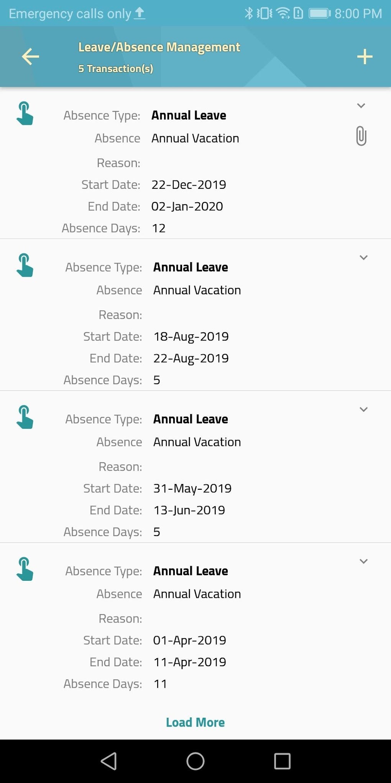The height and width of the screenshot is (783, 391).
Task: Tap the back arrow in the header
Action: [30, 57]
